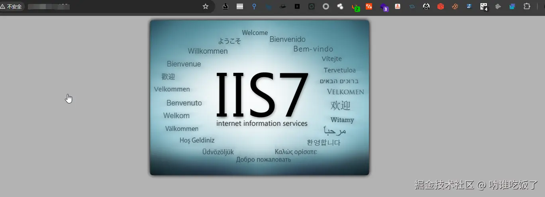Open the blue diamond outline extension
The width and height of the screenshot is (545, 197).
coord(412,6)
